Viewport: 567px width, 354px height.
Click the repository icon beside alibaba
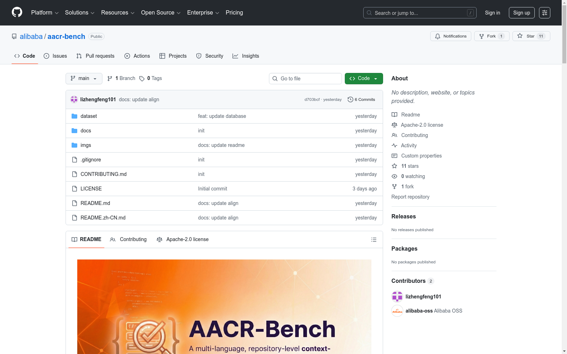click(x=14, y=36)
